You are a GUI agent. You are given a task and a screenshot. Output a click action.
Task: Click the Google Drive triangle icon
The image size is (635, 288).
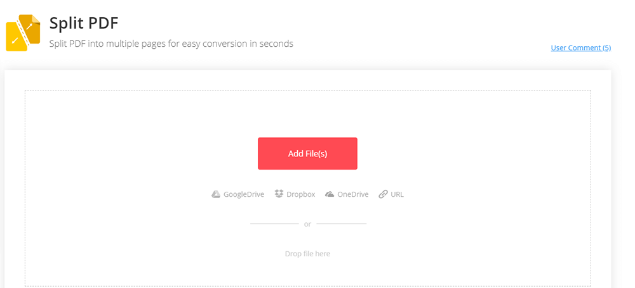point(216,194)
